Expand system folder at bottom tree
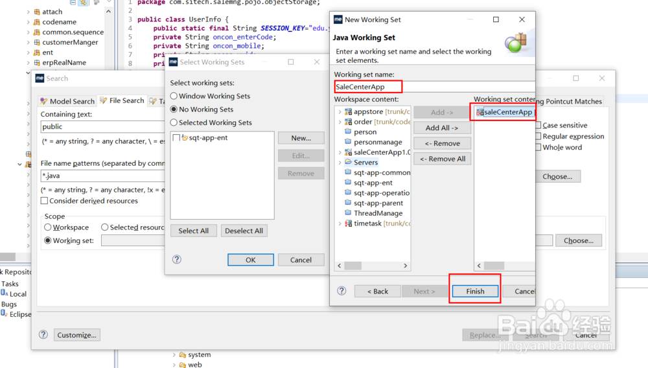The image size is (648, 368). 174,355
